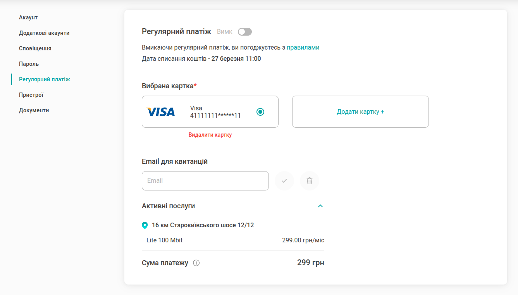Click the Додати картку + button
This screenshot has height=295, width=518.
click(x=360, y=112)
